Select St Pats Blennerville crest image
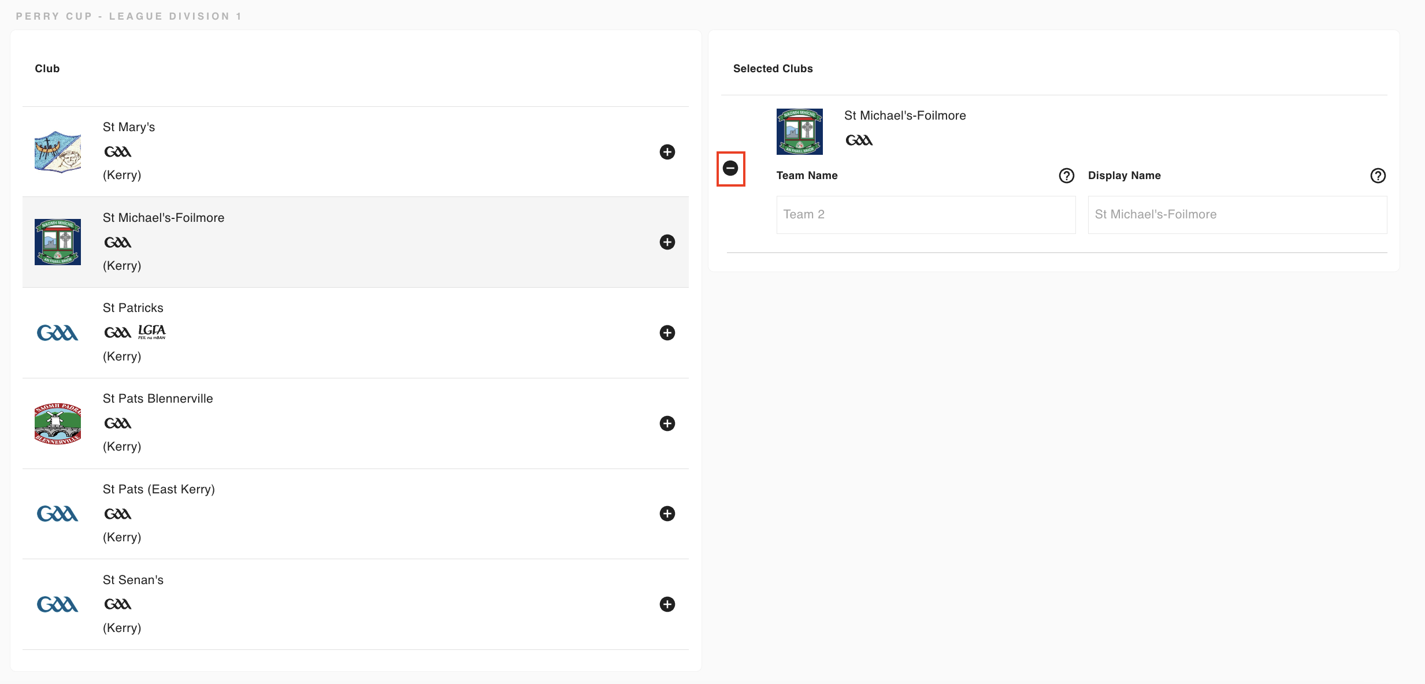 [x=58, y=423]
